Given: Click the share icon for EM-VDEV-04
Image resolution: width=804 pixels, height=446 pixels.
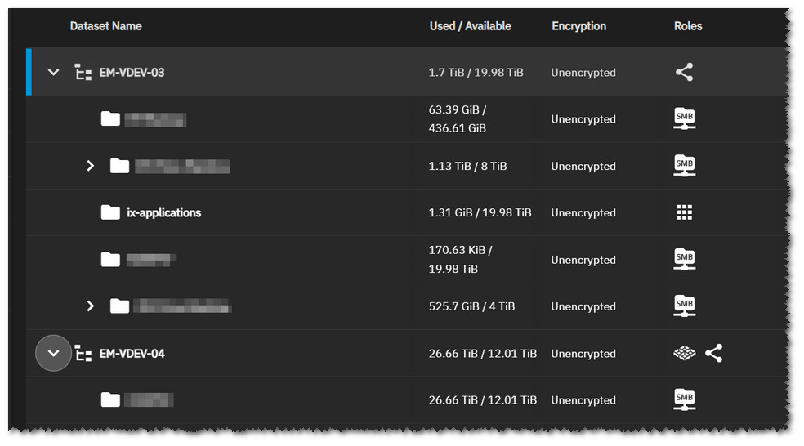Looking at the screenshot, I should click(714, 353).
